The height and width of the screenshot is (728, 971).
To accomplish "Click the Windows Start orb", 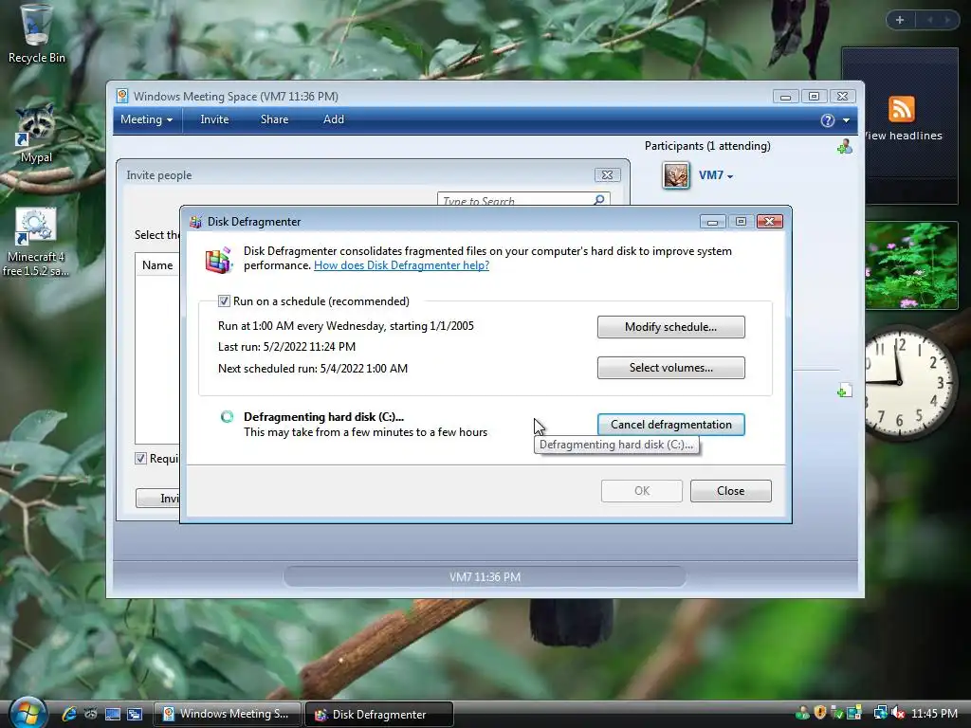I will coord(27,713).
